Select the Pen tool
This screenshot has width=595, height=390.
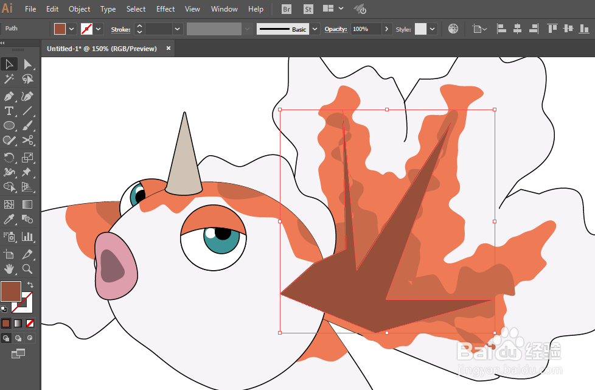[x=9, y=96]
